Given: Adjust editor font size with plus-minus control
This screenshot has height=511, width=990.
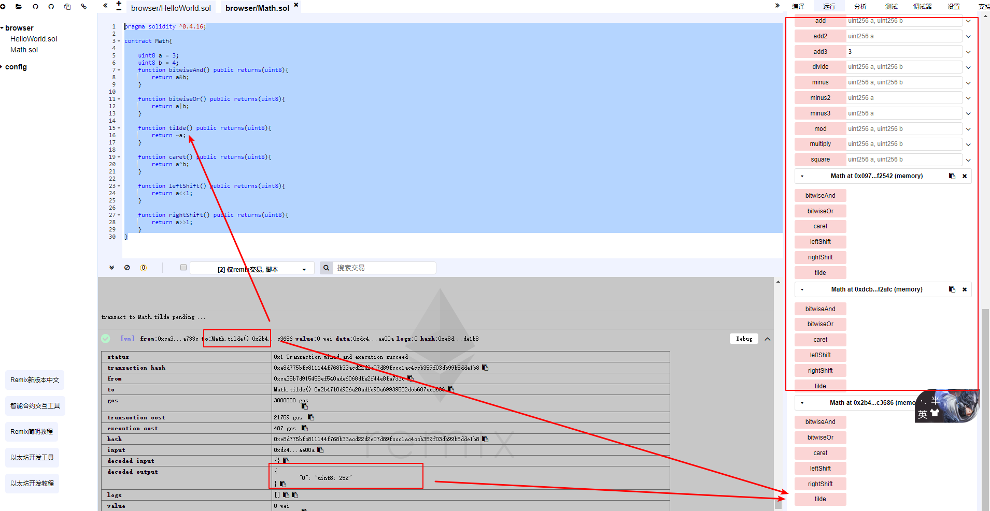Looking at the screenshot, I should (x=119, y=6).
